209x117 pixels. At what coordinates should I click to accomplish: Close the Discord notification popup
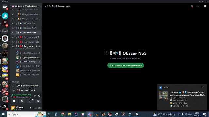tap(203, 87)
